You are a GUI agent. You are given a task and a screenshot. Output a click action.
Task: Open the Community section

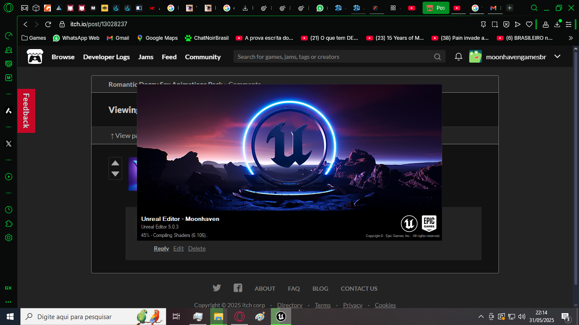(203, 57)
